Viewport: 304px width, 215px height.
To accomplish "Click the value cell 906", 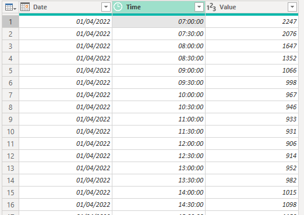I will pyautogui.click(x=252, y=144).
